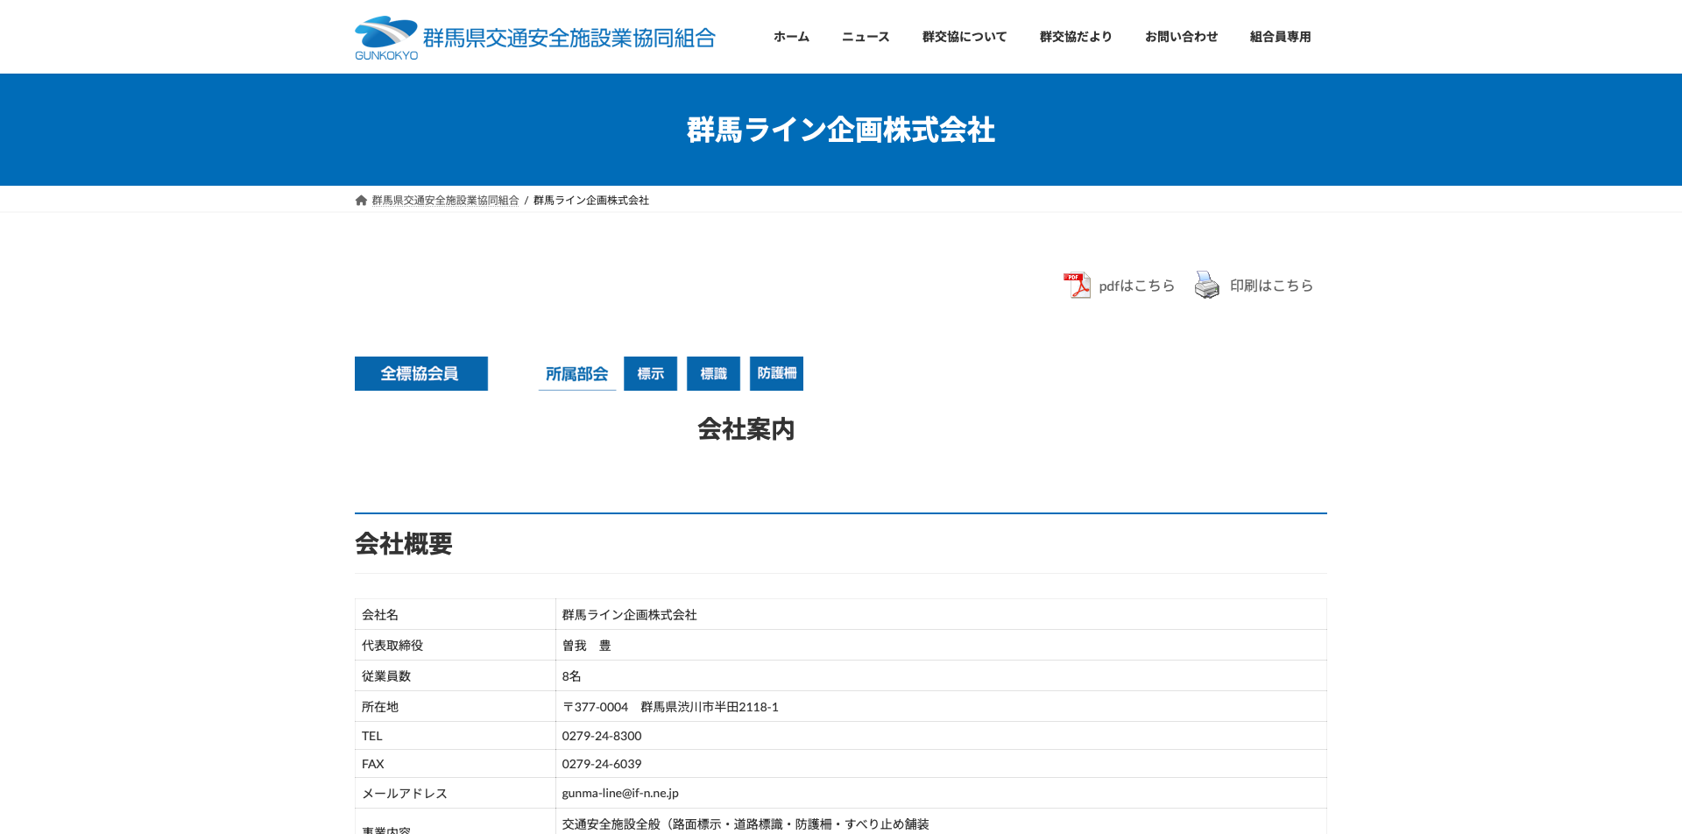Viewport: 1682px width, 834px height.
Task: Go to お問い合わせ page
Action: click(1181, 37)
